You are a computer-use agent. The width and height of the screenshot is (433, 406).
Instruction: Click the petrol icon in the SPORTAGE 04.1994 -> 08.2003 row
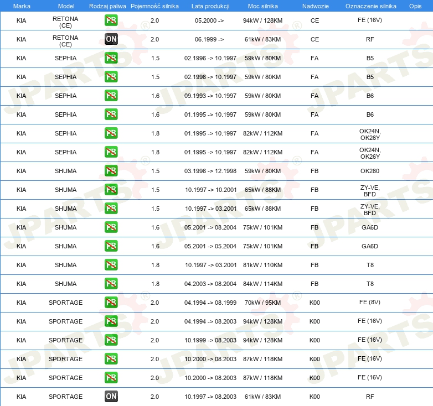pyautogui.click(x=111, y=321)
